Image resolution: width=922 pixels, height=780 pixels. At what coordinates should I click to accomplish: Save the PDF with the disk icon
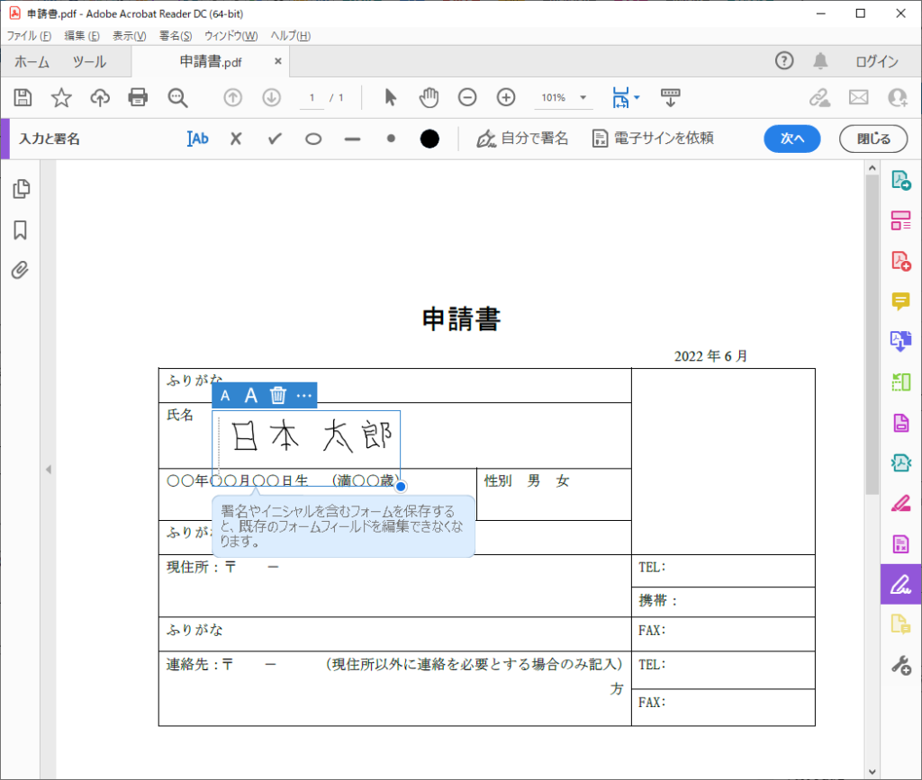click(23, 97)
